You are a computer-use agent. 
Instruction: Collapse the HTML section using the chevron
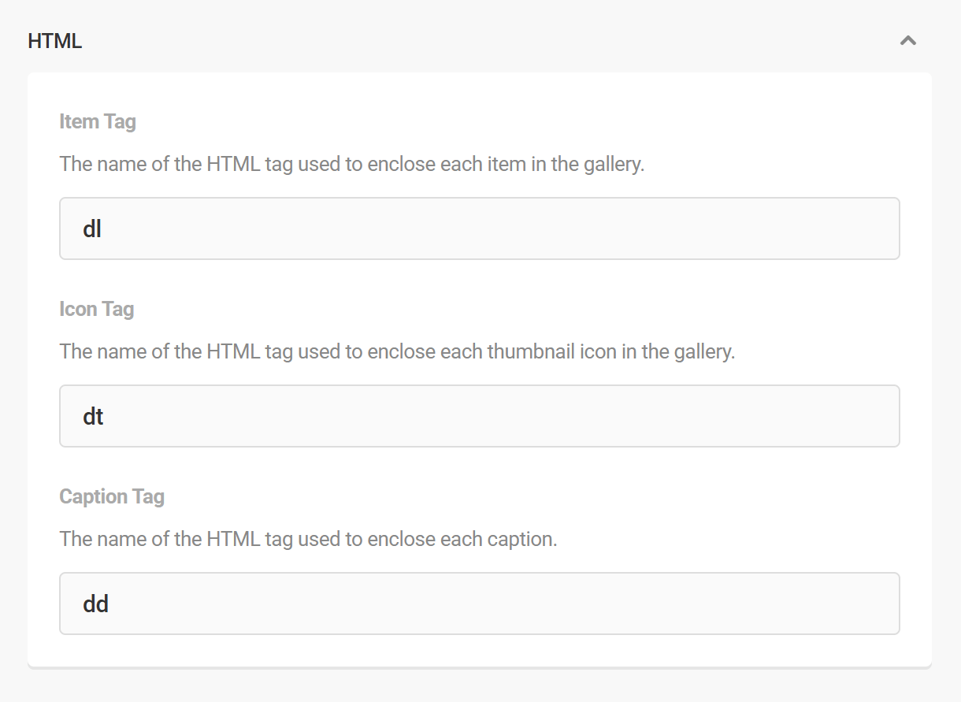click(x=907, y=40)
